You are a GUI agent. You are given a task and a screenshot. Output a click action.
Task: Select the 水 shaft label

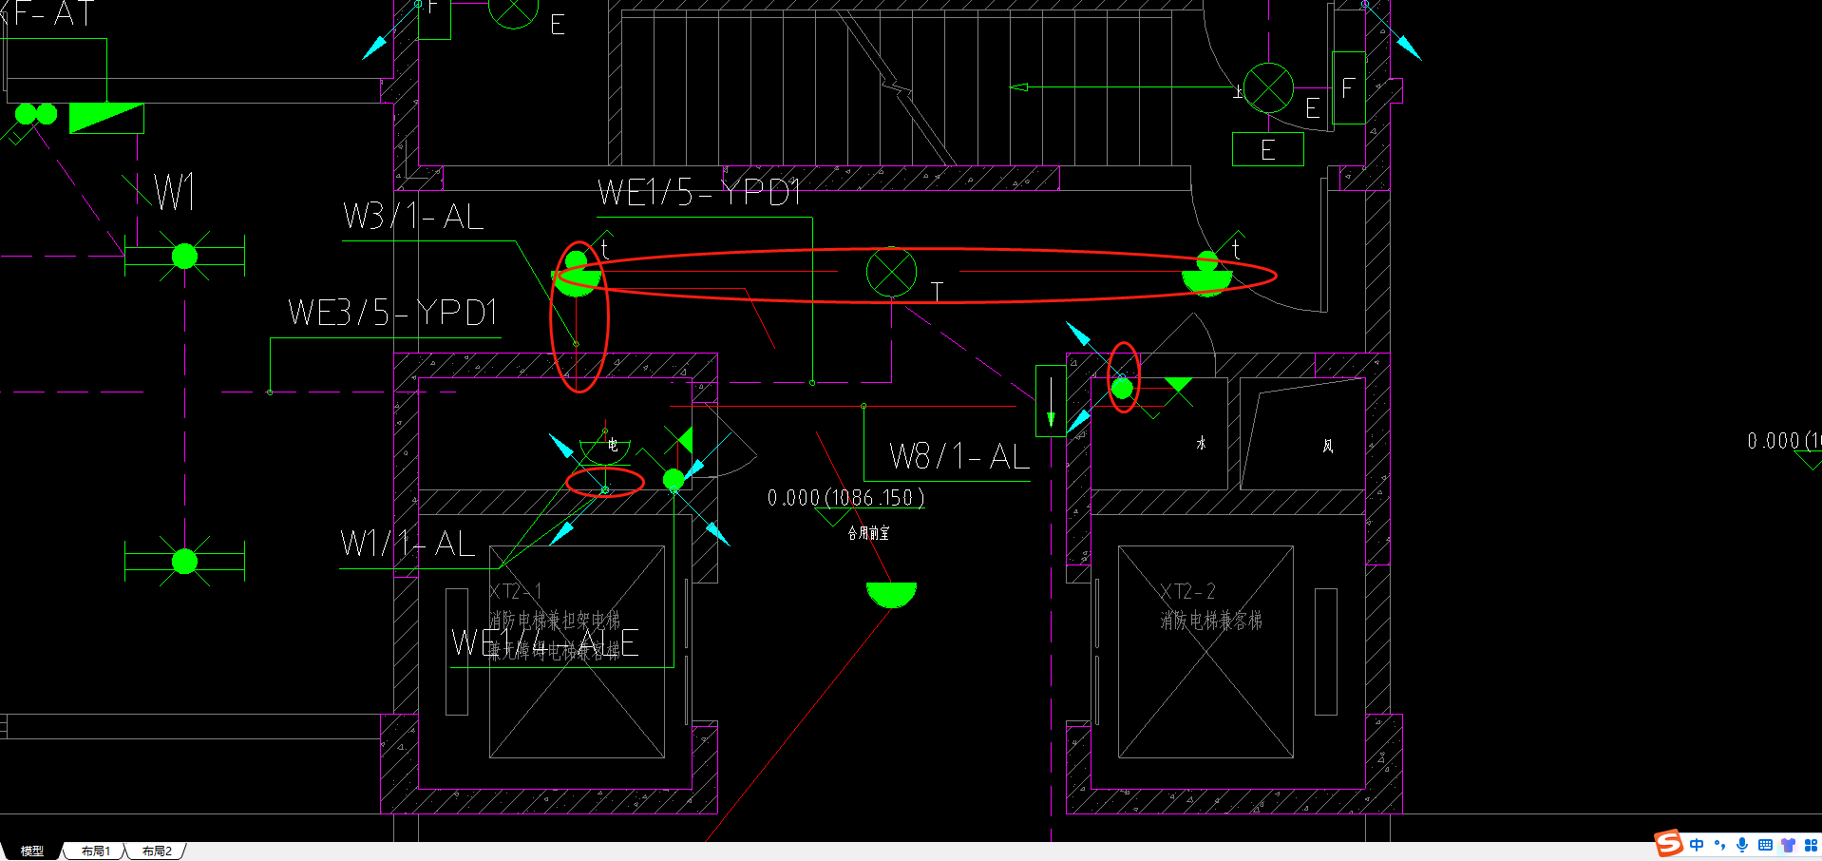(1201, 444)
